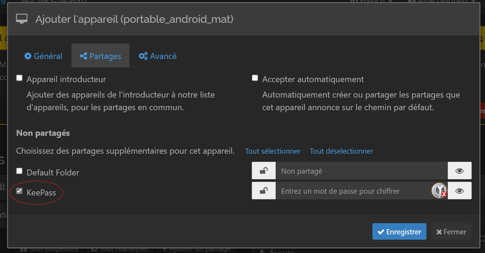Click the Ajouter l'appareil dialog title
This screenshot has height=253, width=485.
point(134,19)
